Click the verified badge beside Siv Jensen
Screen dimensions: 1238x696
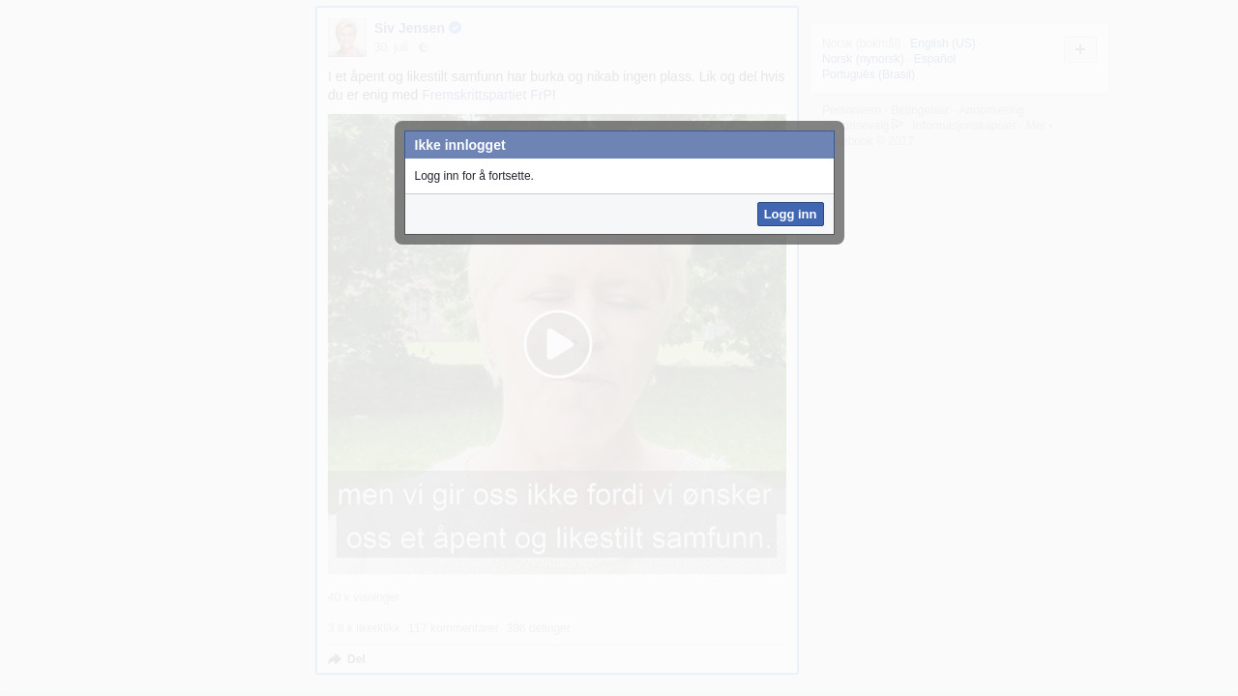pos(455,28)
